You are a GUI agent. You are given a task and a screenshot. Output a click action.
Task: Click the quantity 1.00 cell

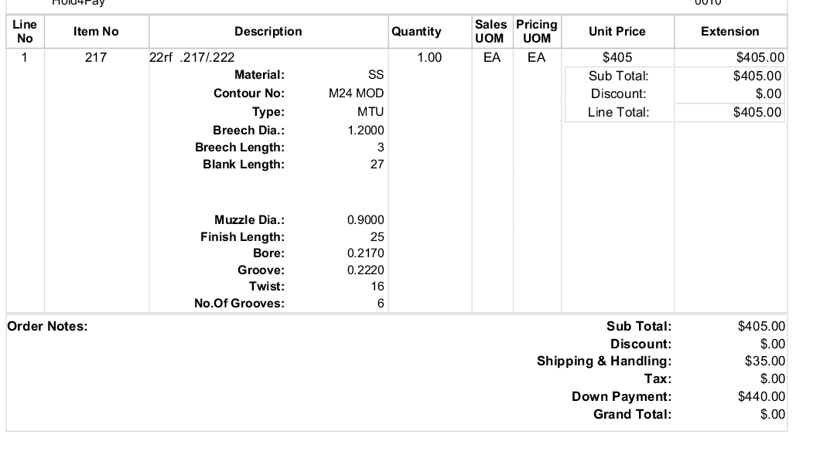[x=429, y=57]
